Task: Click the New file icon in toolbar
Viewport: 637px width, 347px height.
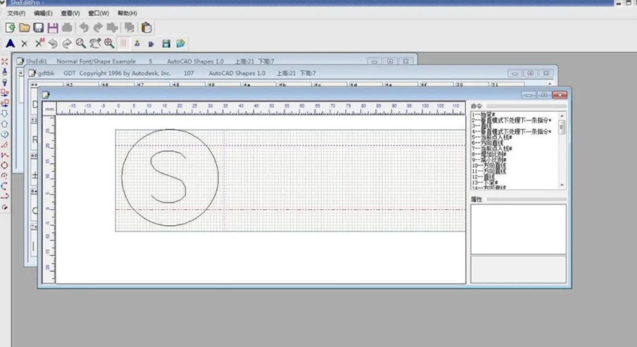Action: pos(10,28)
